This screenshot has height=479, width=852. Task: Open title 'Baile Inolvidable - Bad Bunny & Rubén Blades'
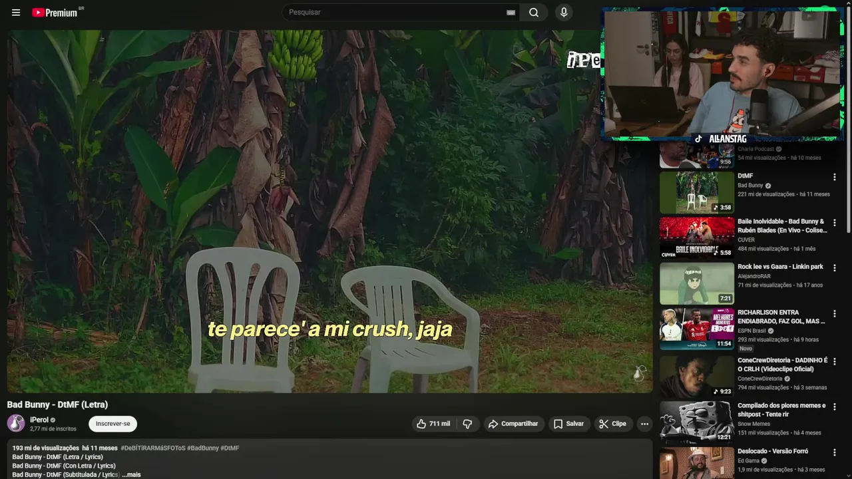(x=782, y=226)
